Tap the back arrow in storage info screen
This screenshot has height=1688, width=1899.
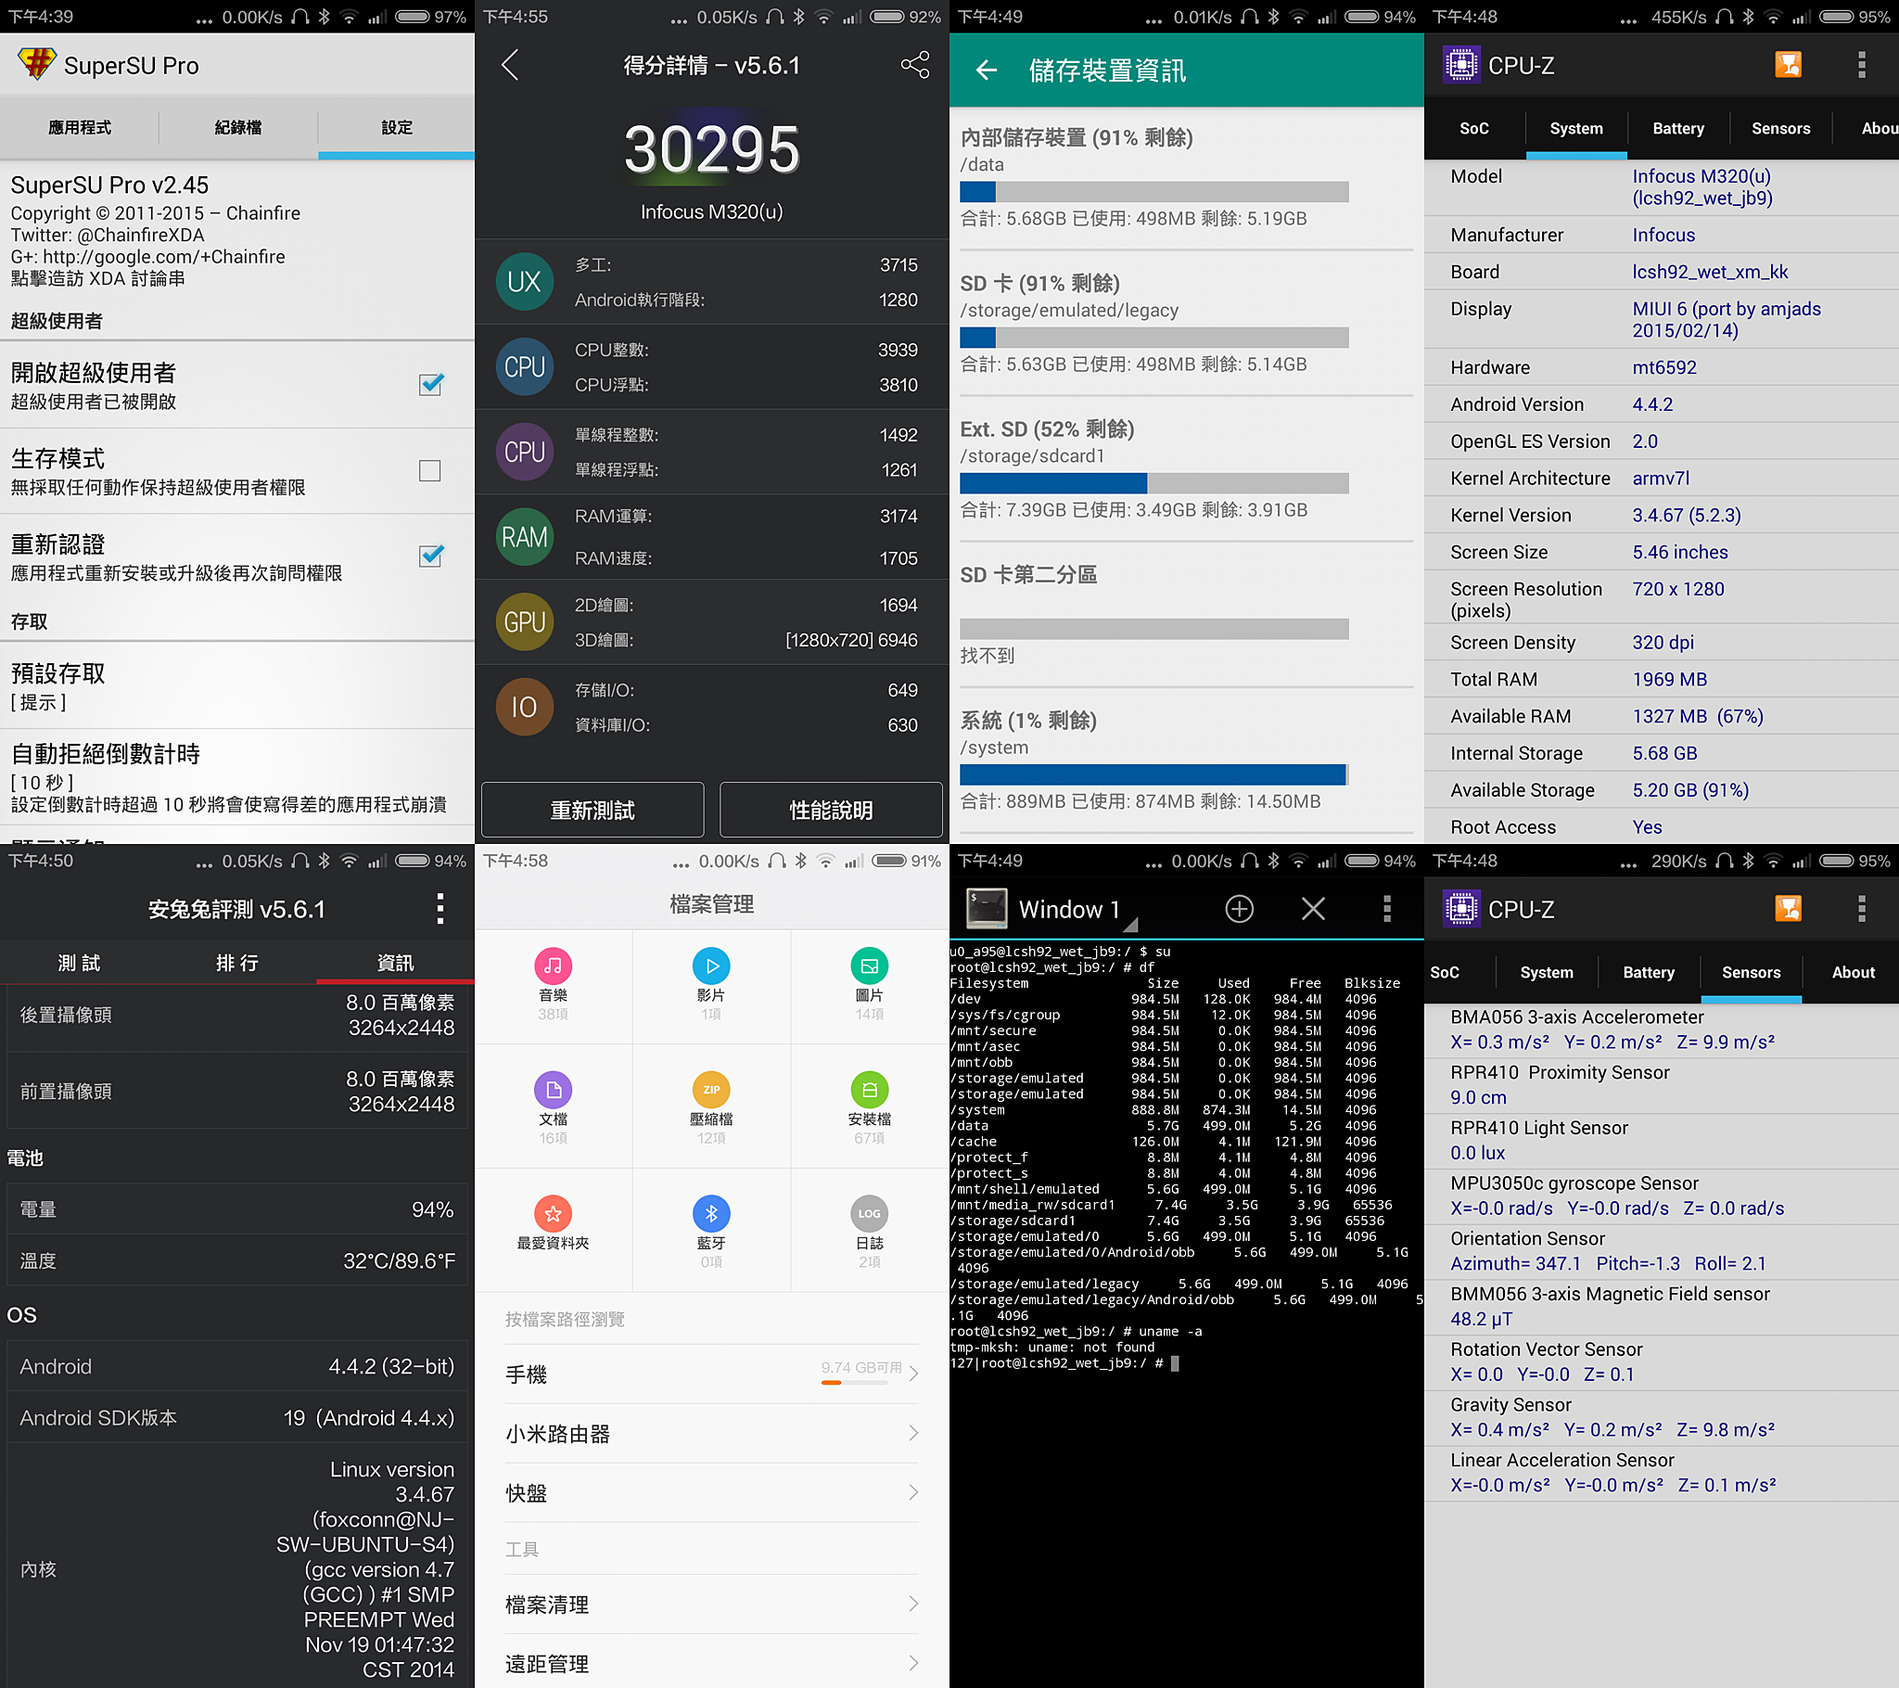click(x=987, y=70)
